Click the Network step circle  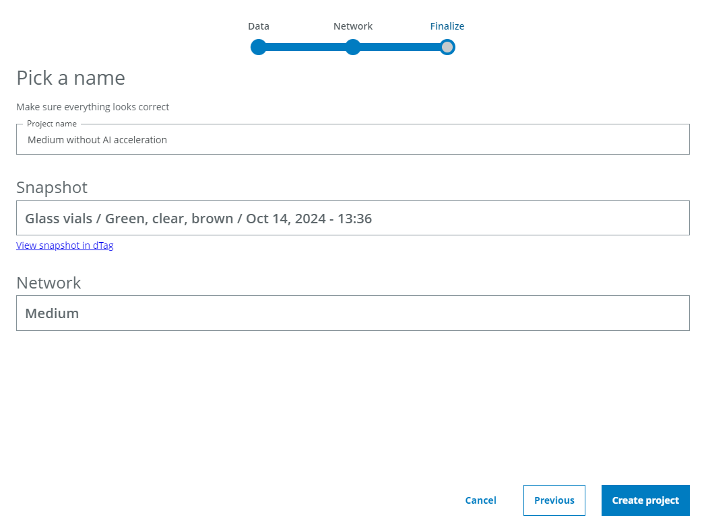point(353,47)
